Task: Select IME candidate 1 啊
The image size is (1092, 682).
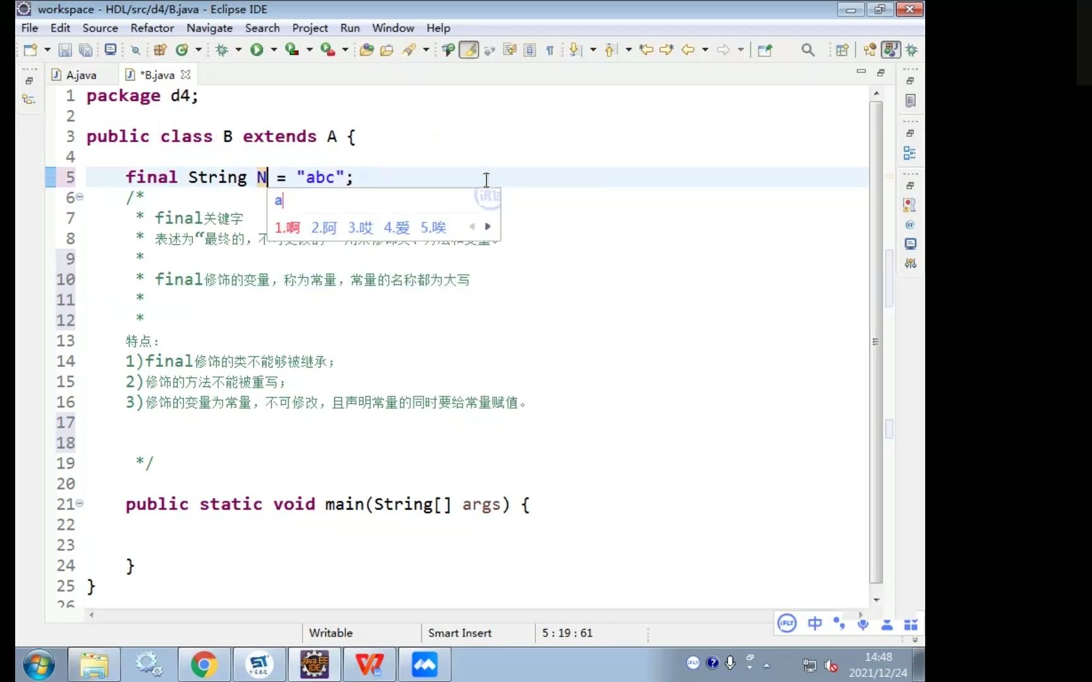Action: tap(288, 227)
